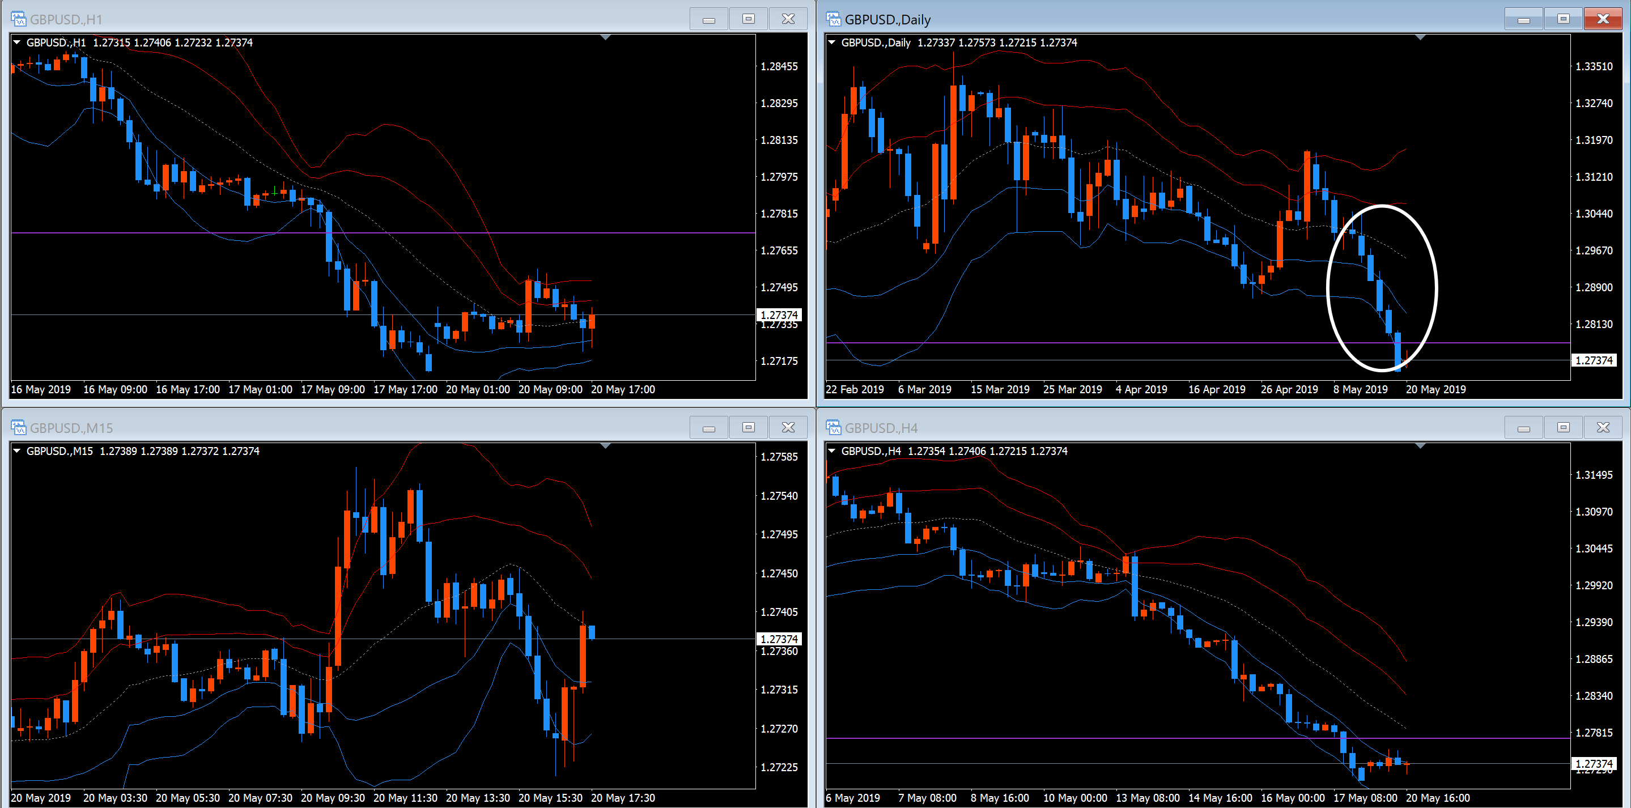Screen dimensions: 1631x808
Task: Expand the triangle beside the GBPUSD,H4 label
Action: coord(832,451)
